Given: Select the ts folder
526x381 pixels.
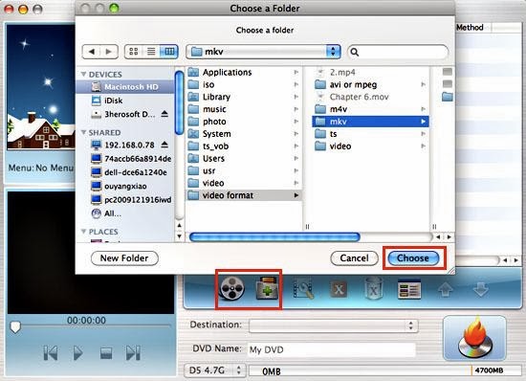Looking at the screenshot, I should pyautogui.click(x=370, y=134).
